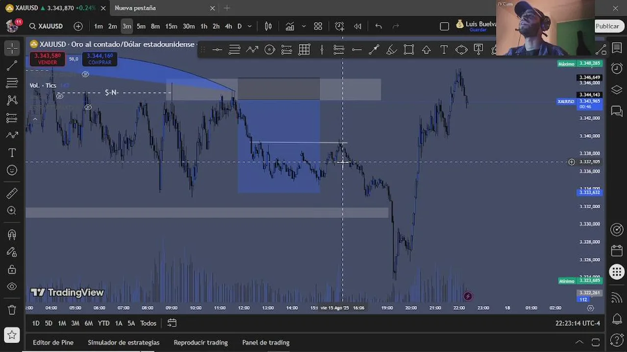This screenshot has width=627, height=352.
Task: Select the Todos date range
Action: [148, 323]
